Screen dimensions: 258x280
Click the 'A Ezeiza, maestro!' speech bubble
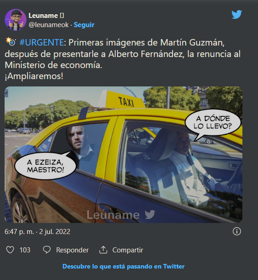click(x=45, y=166)
